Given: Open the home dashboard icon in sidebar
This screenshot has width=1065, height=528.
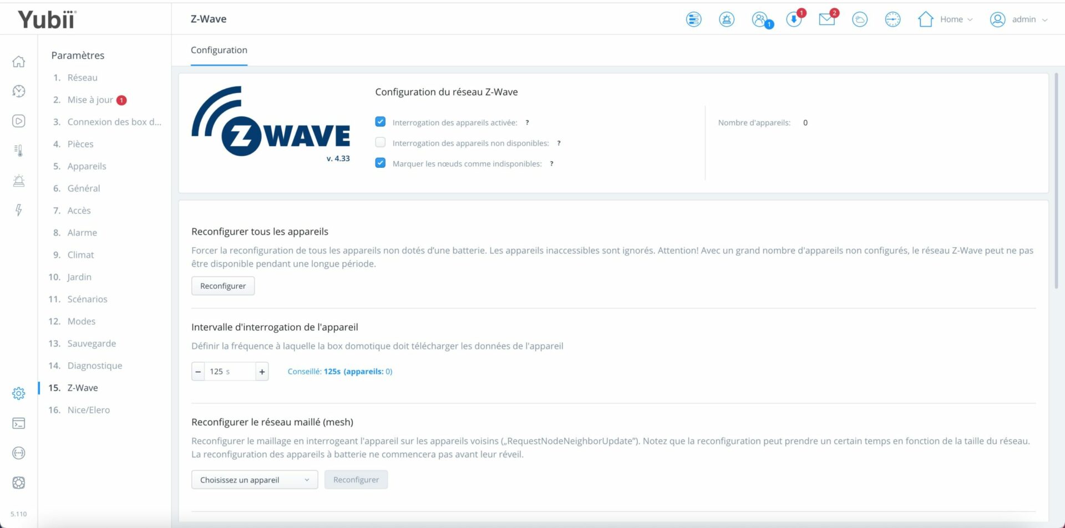Looking at the screenshot, I should tap(19, 61).
